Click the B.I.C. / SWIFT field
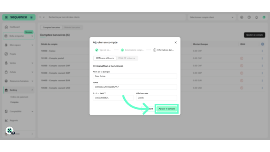 pos(113,98)
